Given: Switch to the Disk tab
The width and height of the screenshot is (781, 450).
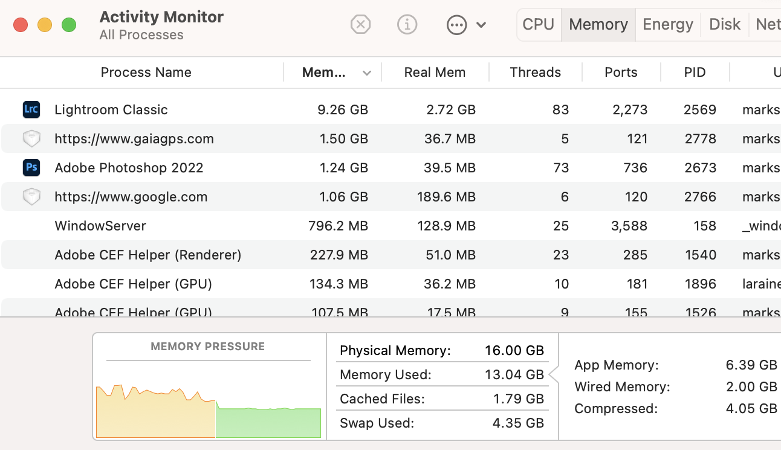Looking at the screenshot, I should click(x=725, y=24).
